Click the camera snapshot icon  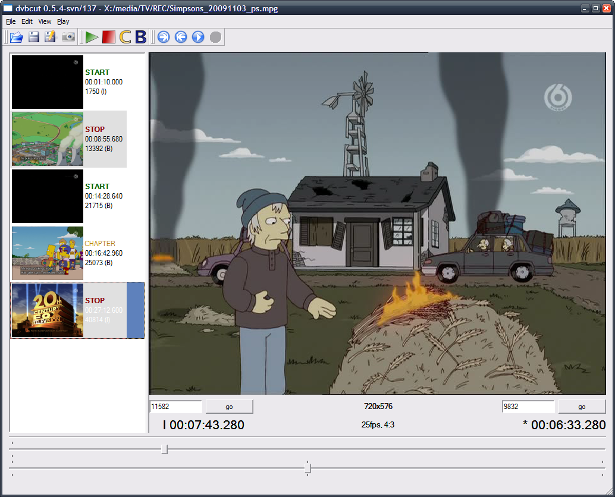point(68,37)
